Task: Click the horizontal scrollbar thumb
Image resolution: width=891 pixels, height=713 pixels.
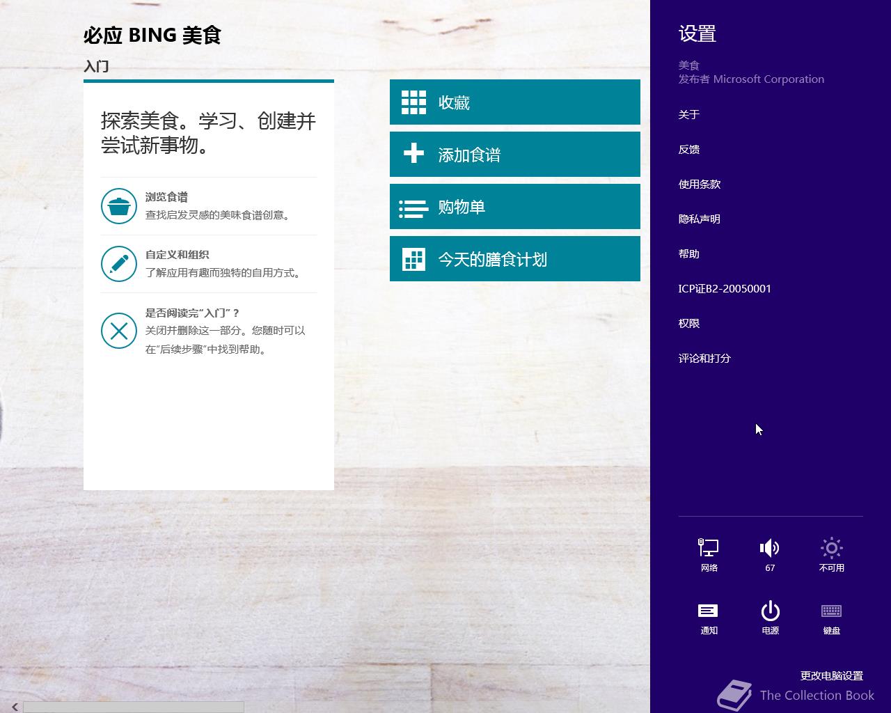Action: [x=134, y=707]
